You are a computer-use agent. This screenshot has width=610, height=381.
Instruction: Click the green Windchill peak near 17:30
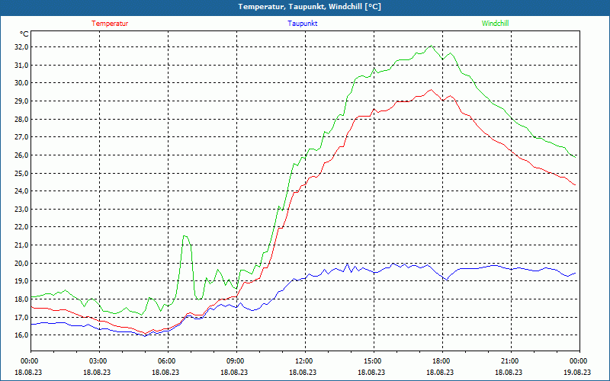click(431, 46)
